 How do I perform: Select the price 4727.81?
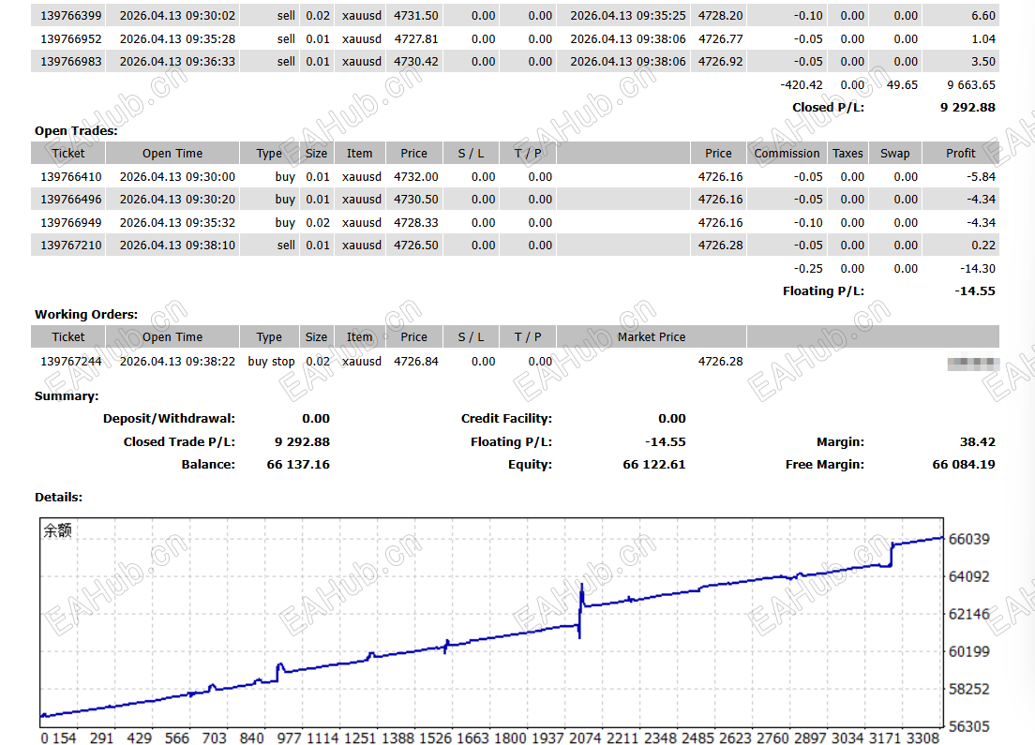416,39
